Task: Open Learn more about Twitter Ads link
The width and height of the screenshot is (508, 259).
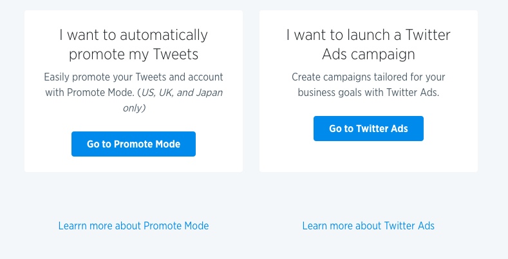Action: tap(368, 225)
